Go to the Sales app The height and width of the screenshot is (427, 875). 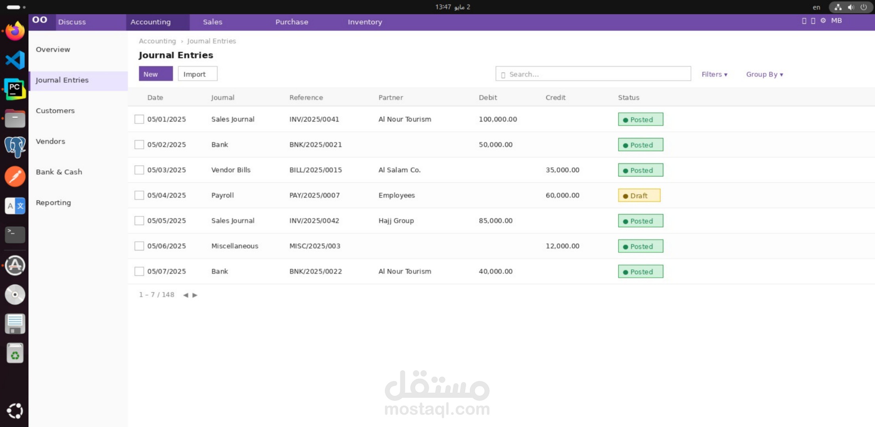[213, 22]
